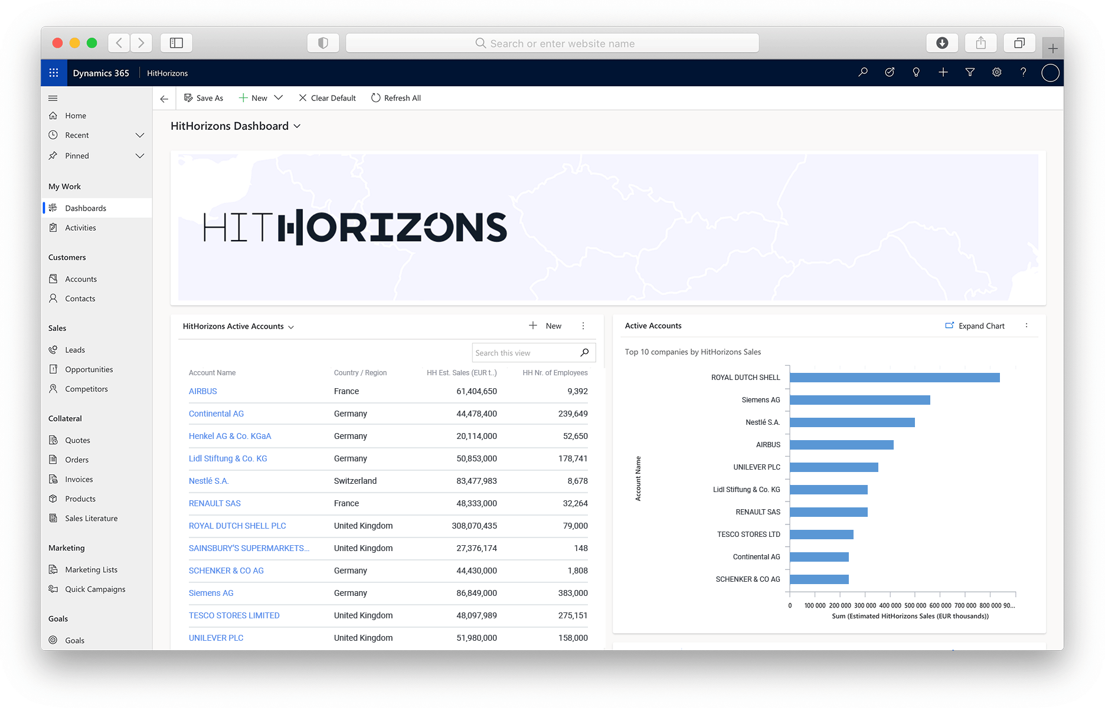Toggle the Safari sidebar button
Screen dimensions: 1105x708
(x=176, y=42)
